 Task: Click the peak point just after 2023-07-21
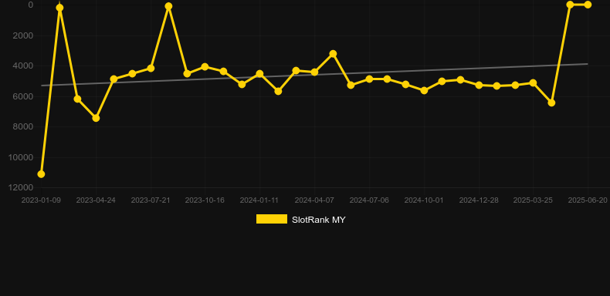pos(168,6)
